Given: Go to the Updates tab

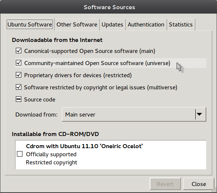Looking at the screenshot, I should point(112,25).
